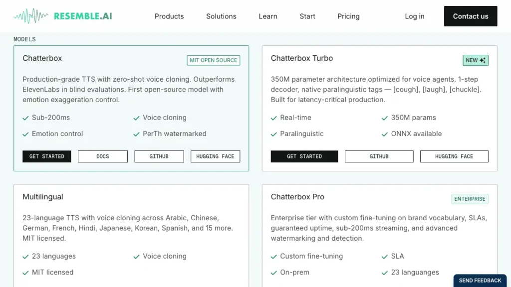The height and width of the screenshot is (287, 511).
Task: Open Docs for Chatterbox
Action: click(x=103, y=156)
